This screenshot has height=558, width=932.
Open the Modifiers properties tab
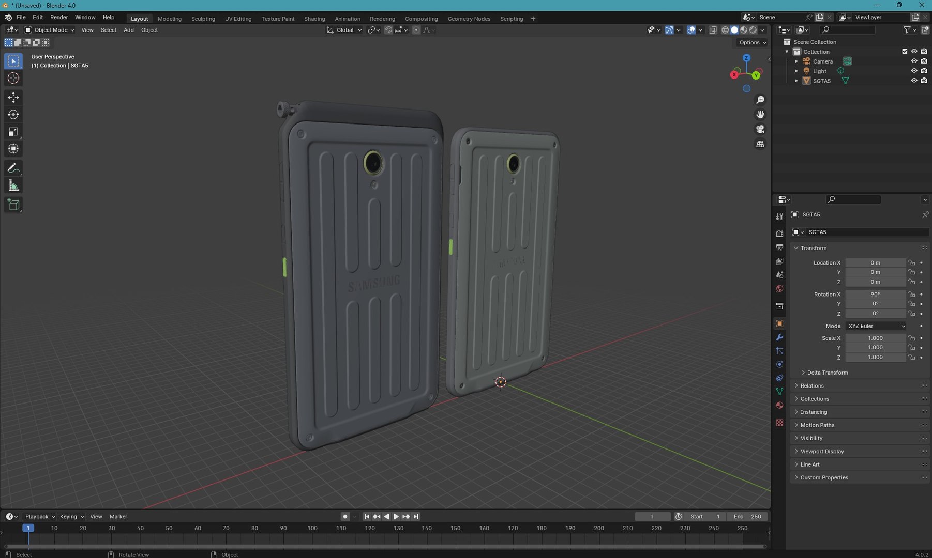779,337
